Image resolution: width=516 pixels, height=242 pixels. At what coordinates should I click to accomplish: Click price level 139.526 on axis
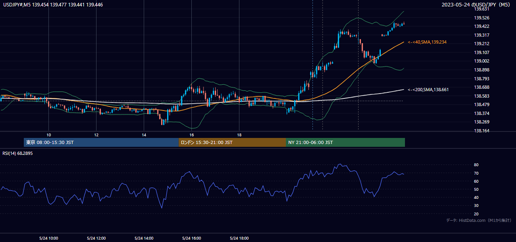[482, 18]
